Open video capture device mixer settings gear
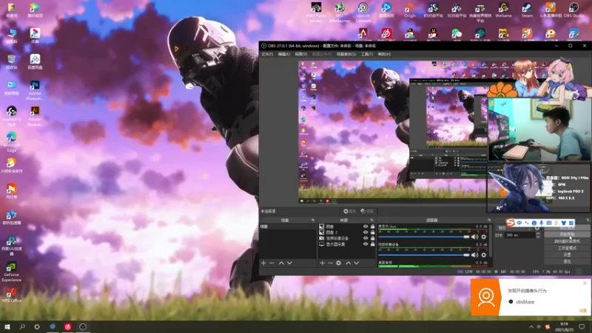This screenshot has width=592, height=333. (x=484, y=255)
